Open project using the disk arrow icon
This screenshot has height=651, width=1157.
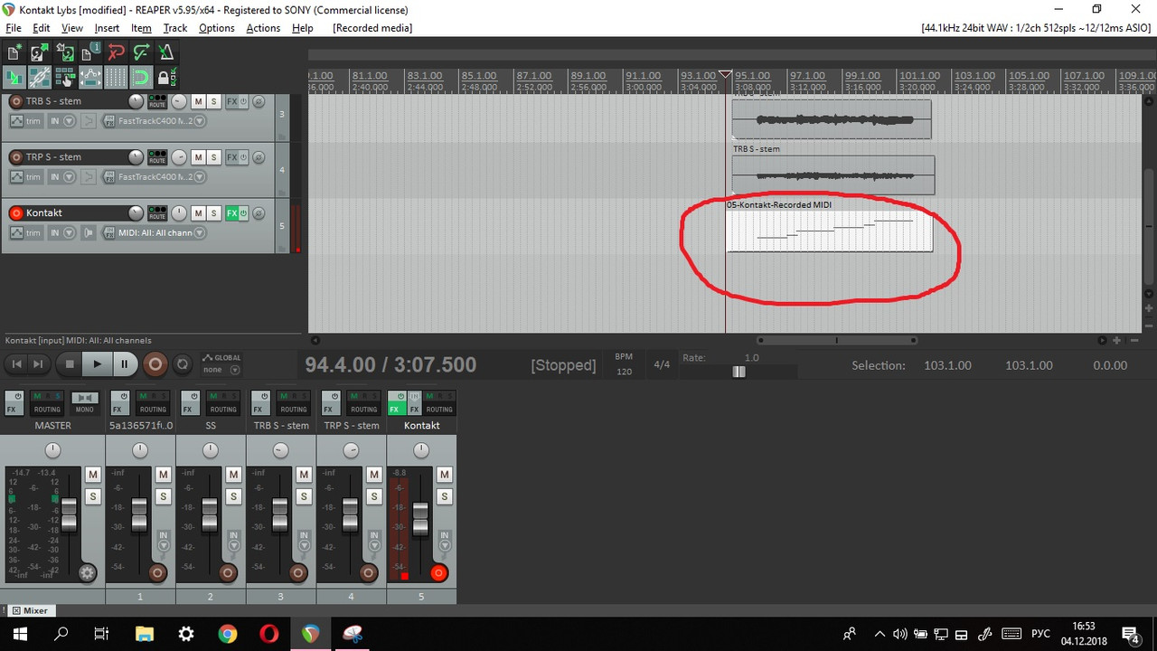tap(40, 52)
